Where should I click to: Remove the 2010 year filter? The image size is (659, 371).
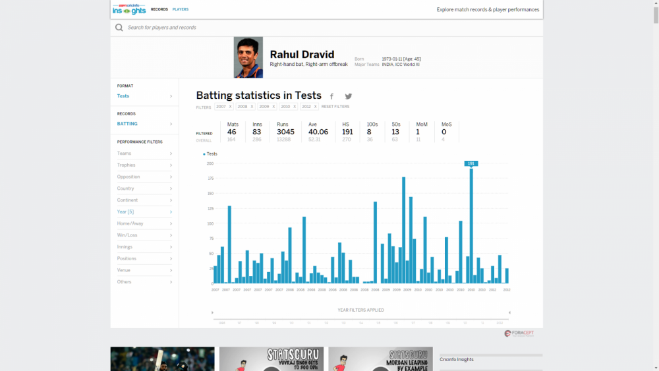(x=295, y=107)
